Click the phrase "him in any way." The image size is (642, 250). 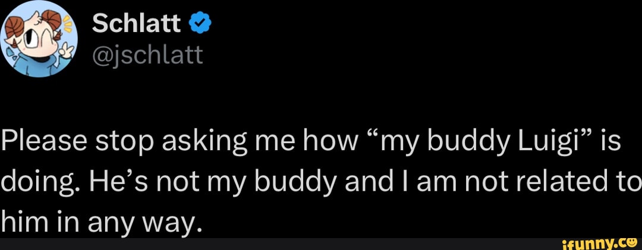(x=102, y=221)
